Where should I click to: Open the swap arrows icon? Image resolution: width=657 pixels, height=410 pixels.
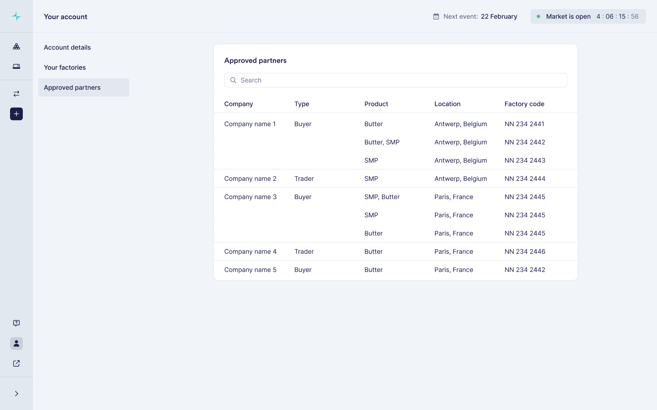(16, 94)
